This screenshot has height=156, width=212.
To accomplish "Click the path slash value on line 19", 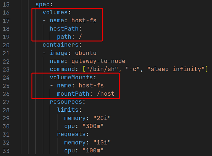I will [x=80, y=37].
